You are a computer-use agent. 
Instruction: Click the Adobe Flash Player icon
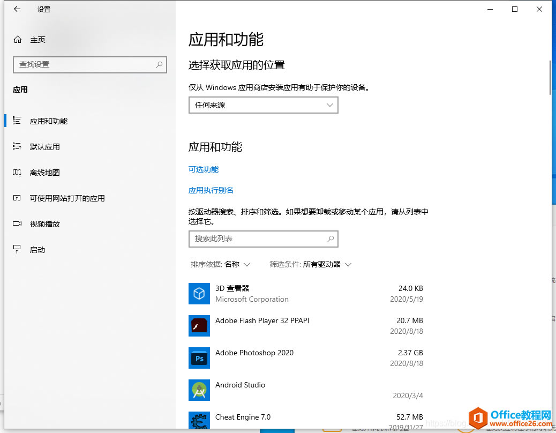point(199,325)
